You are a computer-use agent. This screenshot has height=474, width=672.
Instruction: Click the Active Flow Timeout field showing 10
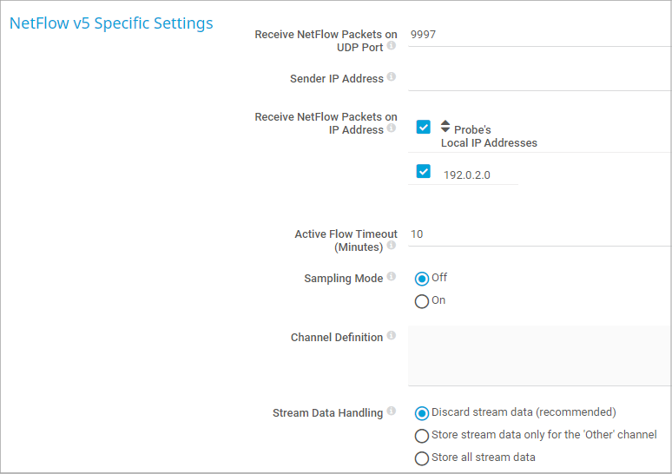(x=538, y=234)
